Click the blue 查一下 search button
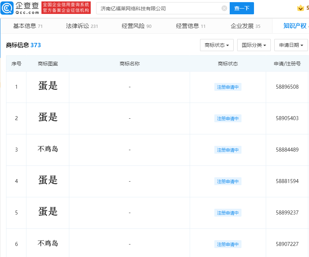 click(242, 8)
